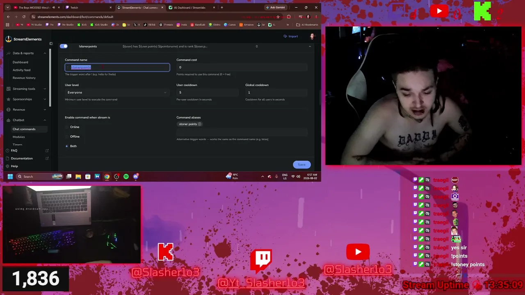Select the Online radio option
This screenshot has width=525, height=295.
coord(67,127)
